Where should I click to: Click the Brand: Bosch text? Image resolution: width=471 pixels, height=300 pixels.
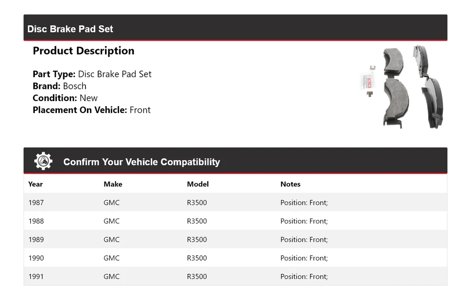59,86
